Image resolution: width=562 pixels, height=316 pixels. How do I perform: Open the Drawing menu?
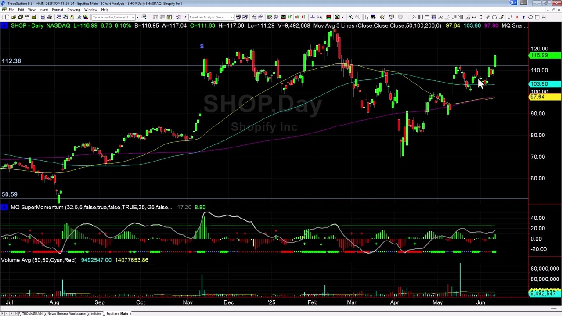pyautogui.click(x=73, y=10)
